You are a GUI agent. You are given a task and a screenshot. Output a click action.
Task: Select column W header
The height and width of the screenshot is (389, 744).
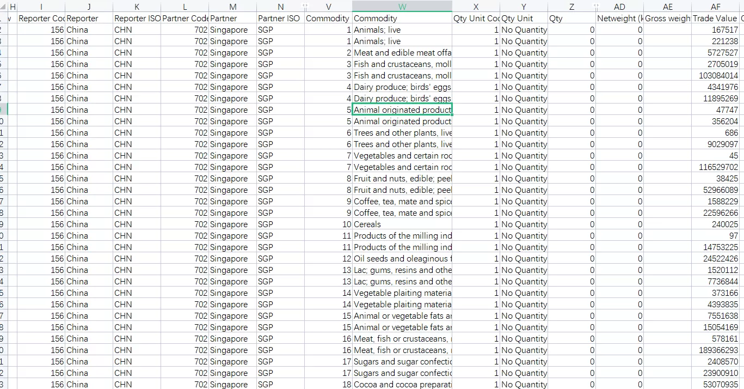click(402, 6)
